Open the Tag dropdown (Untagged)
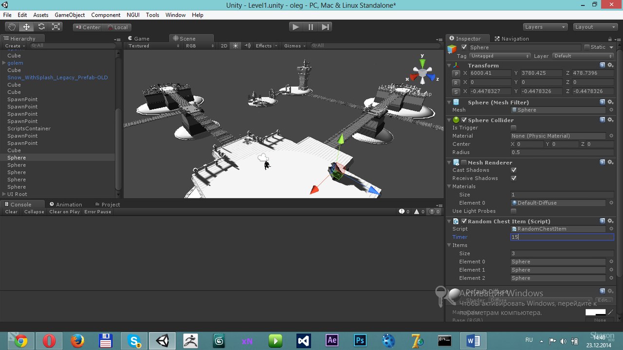 point(500,56)
